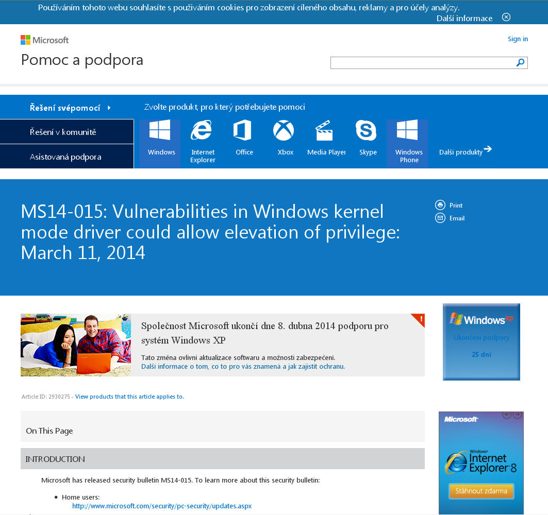Image resolution: width=548 pixels, height=515 pixels.
Task: Open the Sign in link
Action: tap(518, 39)
